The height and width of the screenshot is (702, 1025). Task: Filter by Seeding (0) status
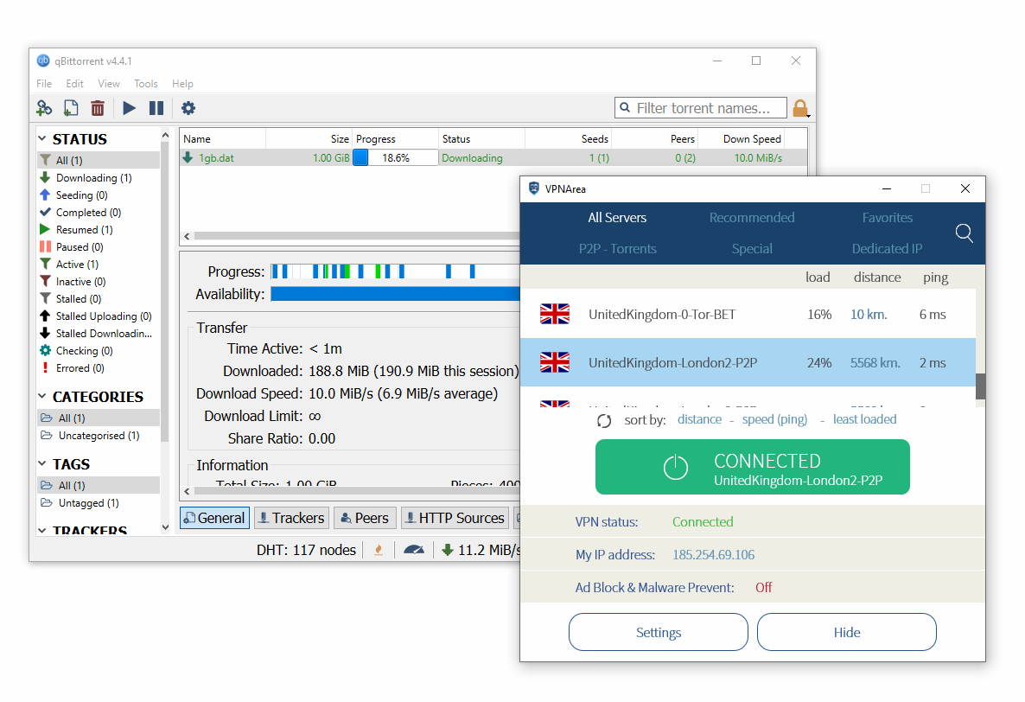pos(81,195)
